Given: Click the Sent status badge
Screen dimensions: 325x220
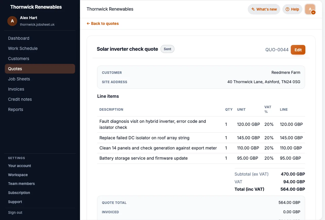Looking at the screenshot, I should point(167,49).
